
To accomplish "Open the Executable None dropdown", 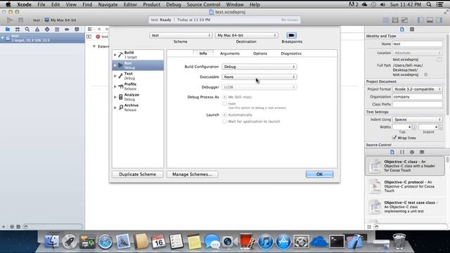I will pyautogui.click(x=259, y=77).
